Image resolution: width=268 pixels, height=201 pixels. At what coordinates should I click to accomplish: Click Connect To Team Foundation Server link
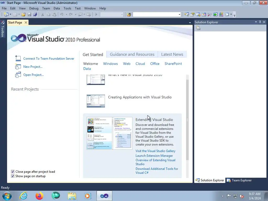tap(49, 58)
